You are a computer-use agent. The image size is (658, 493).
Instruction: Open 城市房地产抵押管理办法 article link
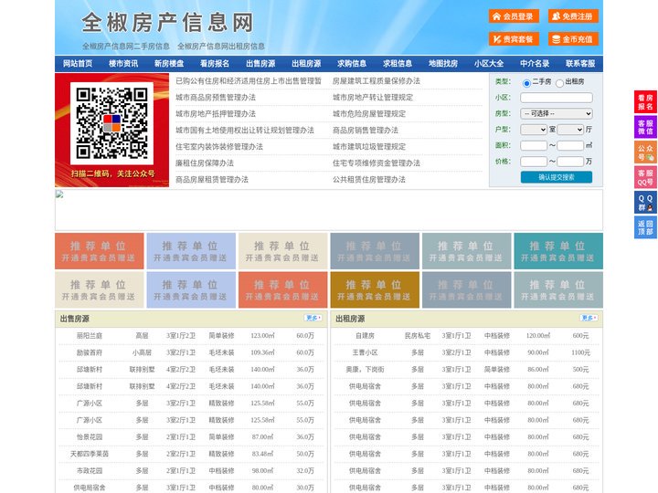pos(216,113)
